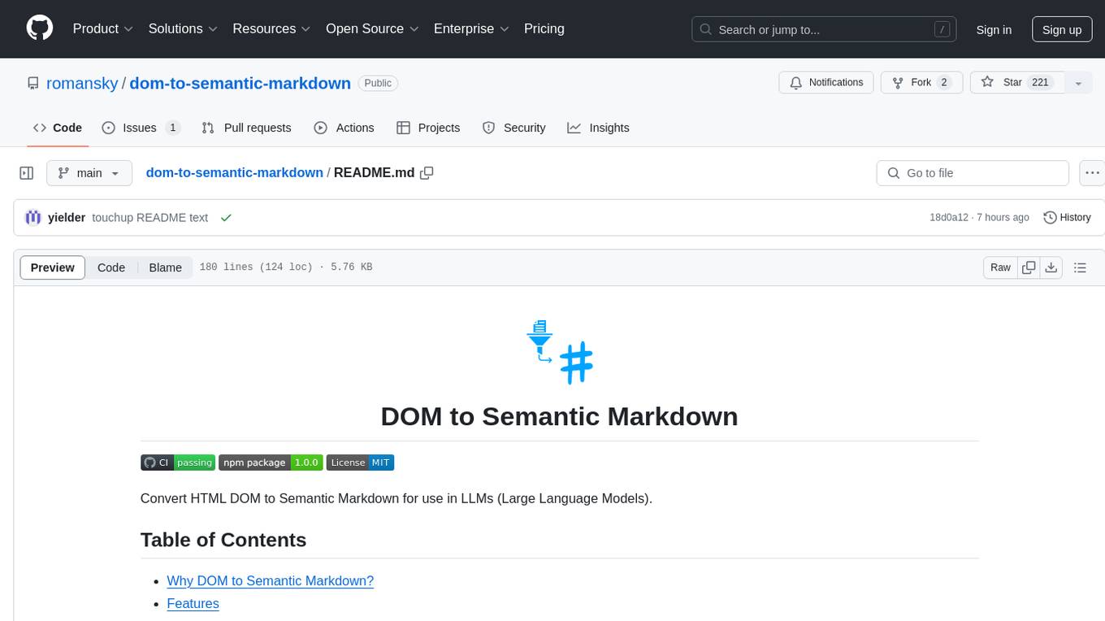Open the star lists dropdown arrow

coord(1078,83)
